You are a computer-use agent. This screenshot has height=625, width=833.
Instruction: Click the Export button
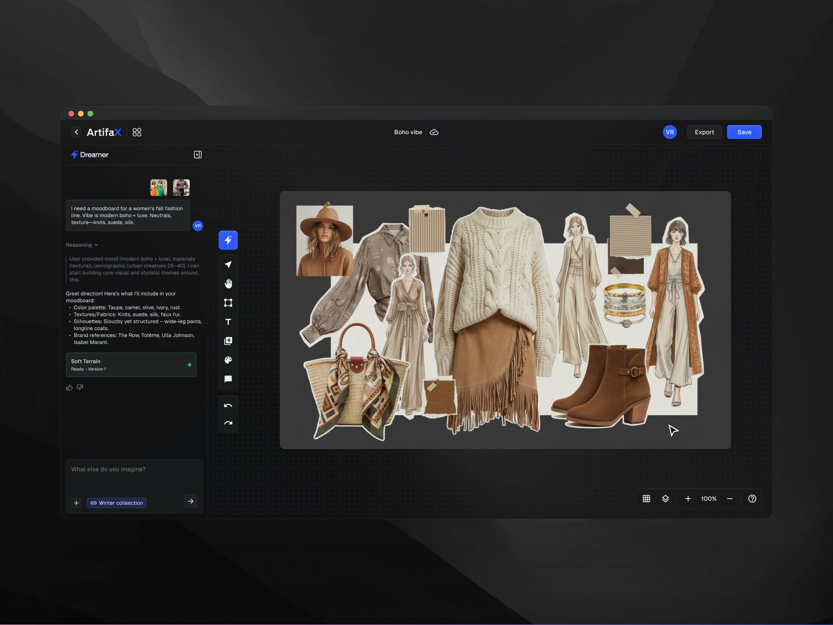[704, 132]
